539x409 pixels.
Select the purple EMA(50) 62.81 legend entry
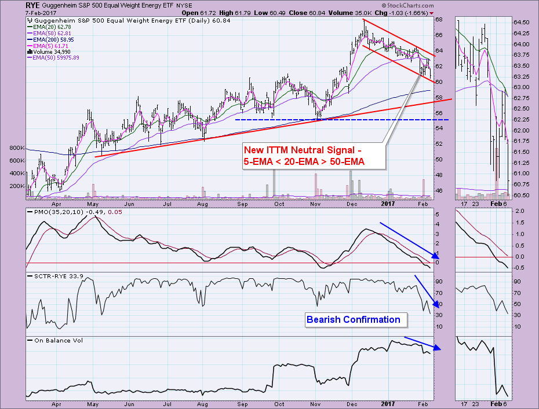coord(49,34)
